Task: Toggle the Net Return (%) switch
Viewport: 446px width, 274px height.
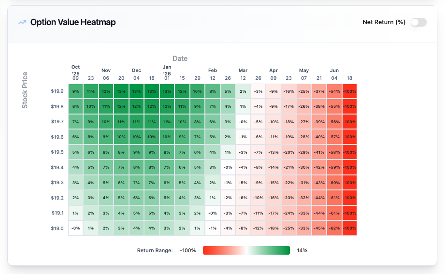Action: (x=418, y=22)
